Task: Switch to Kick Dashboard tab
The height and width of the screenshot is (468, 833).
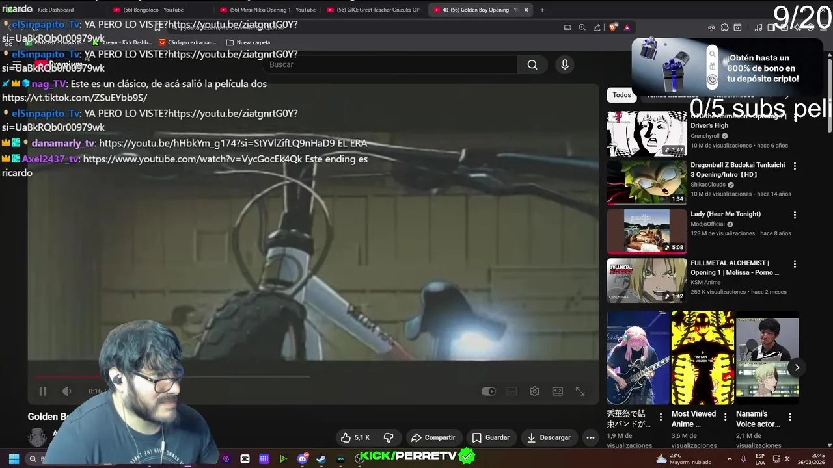Action: coord(55,10)
